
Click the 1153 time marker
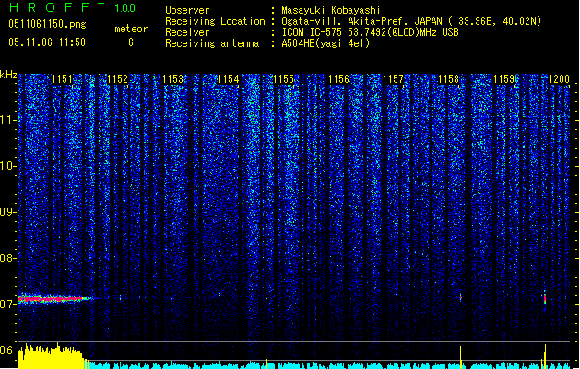point(172,79)
